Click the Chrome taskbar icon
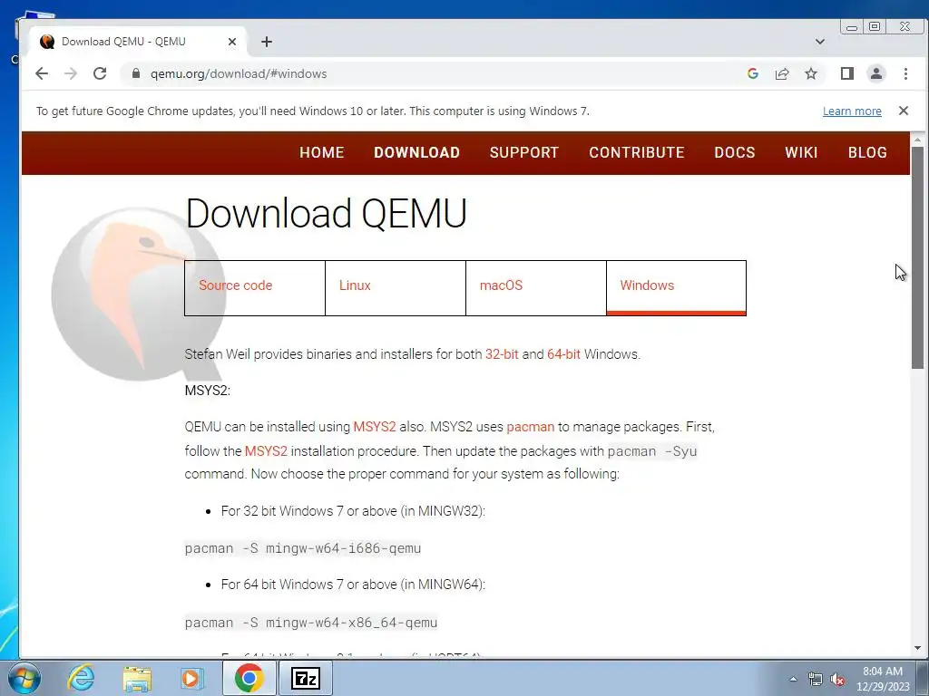 249,678
